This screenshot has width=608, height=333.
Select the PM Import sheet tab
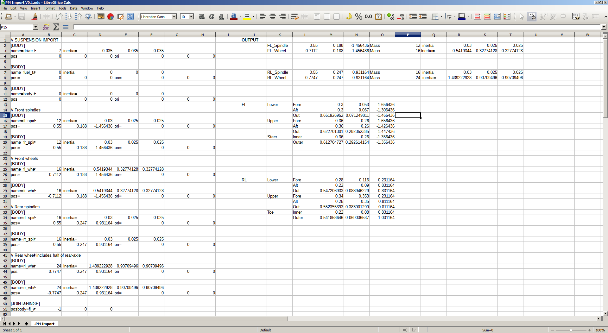tap(45, 324)
